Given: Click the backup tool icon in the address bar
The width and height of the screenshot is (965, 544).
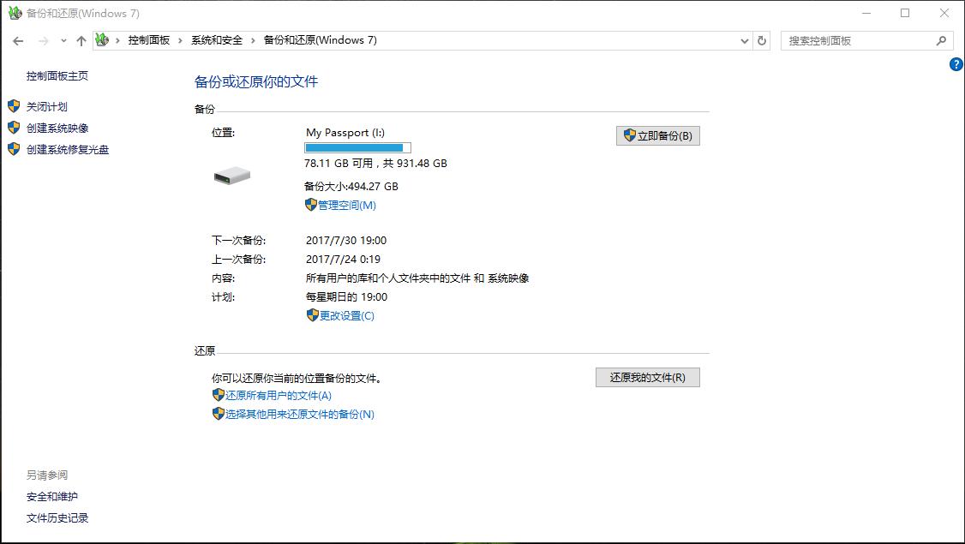Looking at the screenshot, I should coord(101,39).
